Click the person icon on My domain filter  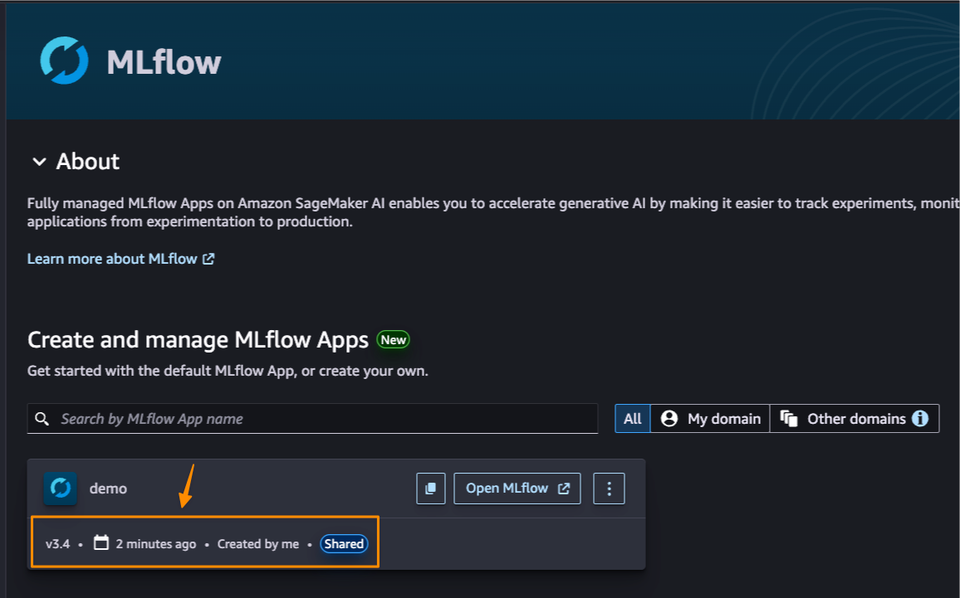(669, 418)
